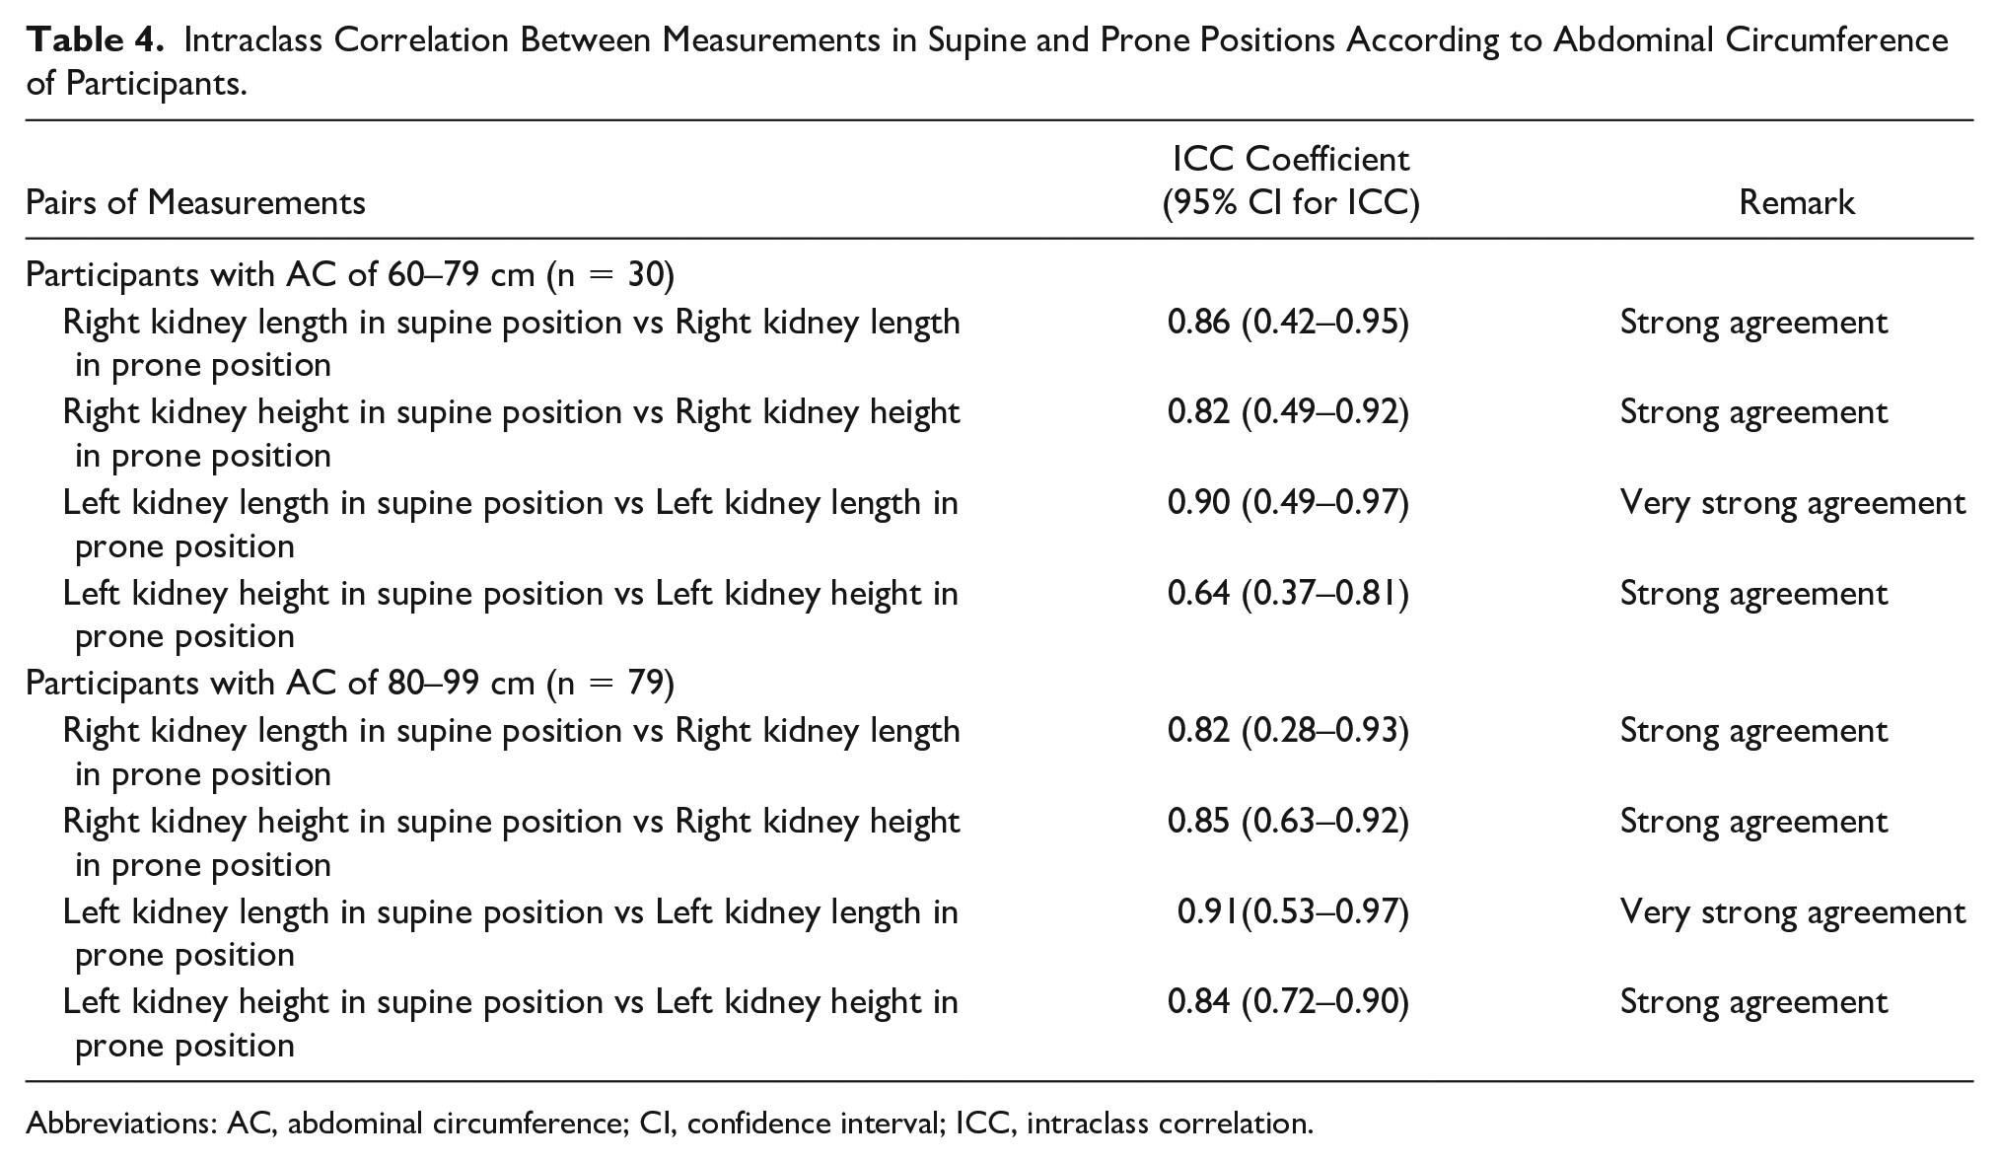Click Very strong agreement remark beside 0.91
This screenshot has height=1162, width=1999.
1793,913
